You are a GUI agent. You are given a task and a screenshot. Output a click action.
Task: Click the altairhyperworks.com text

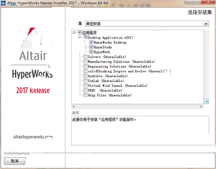click(x=33, y=137)
